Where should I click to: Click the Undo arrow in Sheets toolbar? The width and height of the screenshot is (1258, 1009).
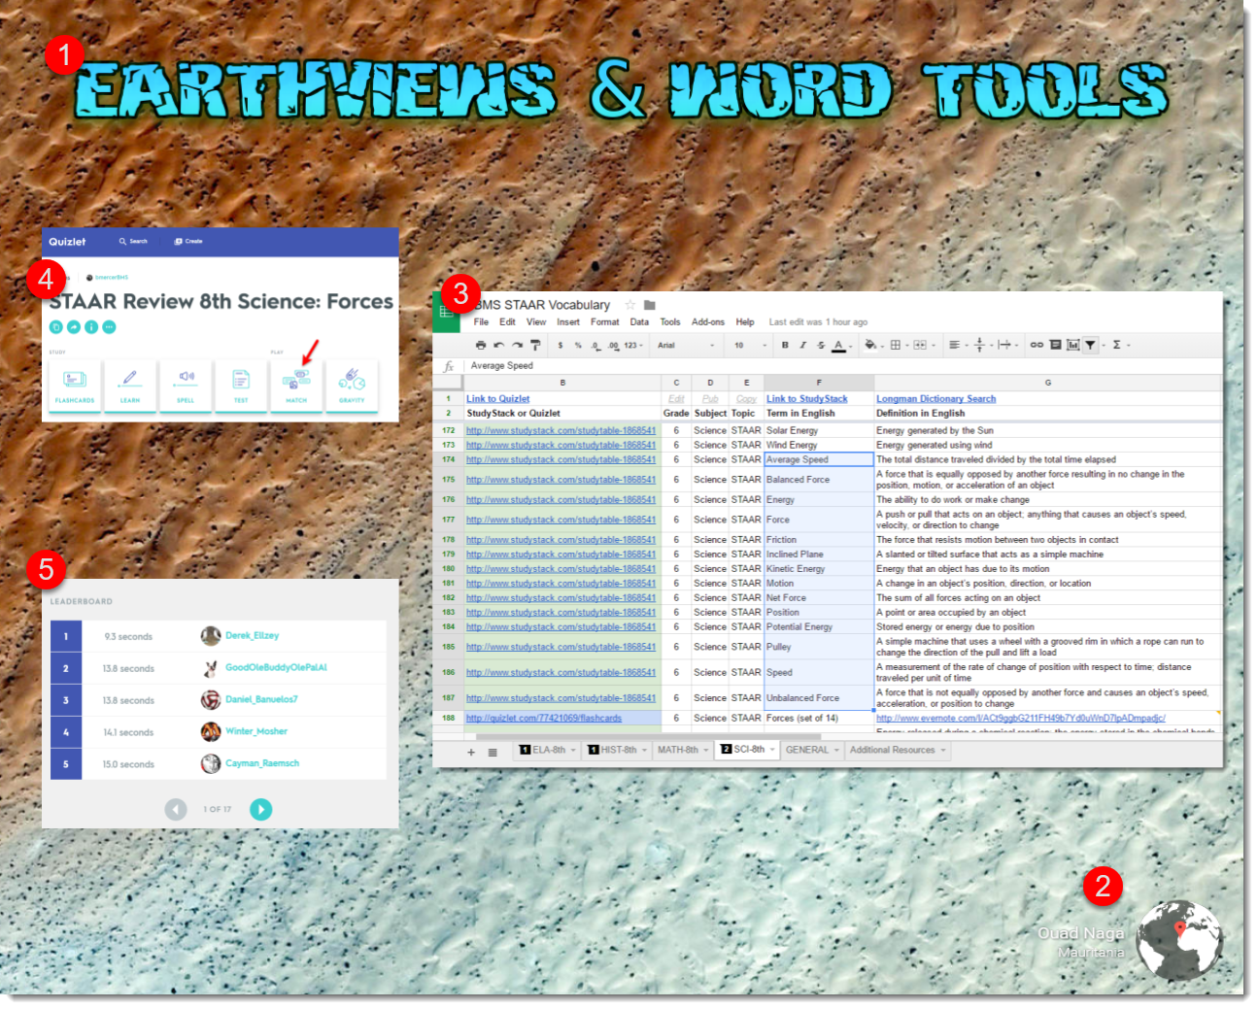(498, 345)
